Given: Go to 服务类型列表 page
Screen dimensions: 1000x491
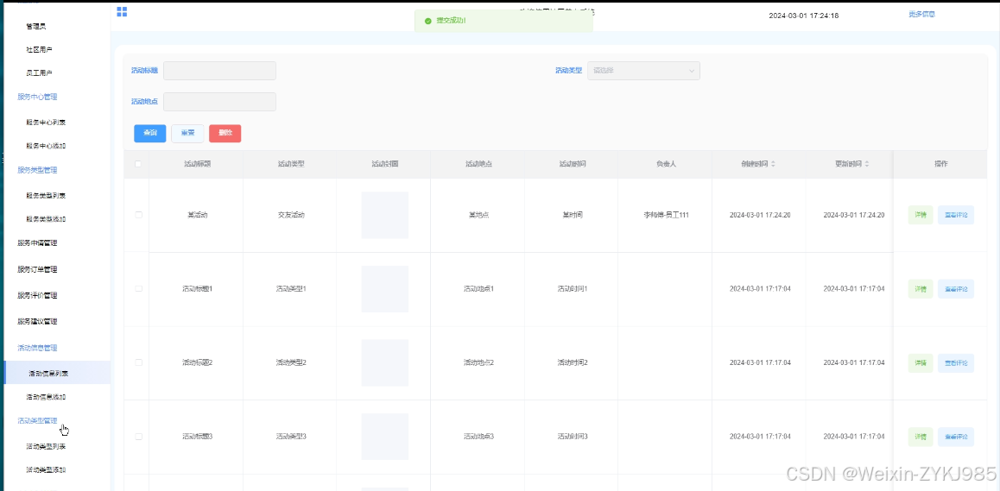Looking at the screenshot, I should (46, 196).
